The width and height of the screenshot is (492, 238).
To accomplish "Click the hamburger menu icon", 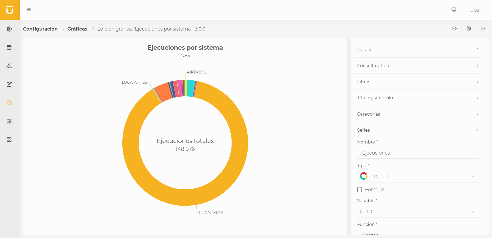I will click(29, 10).
